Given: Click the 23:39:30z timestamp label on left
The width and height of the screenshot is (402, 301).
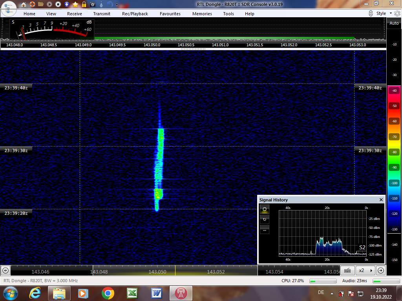Looking at the screenshot, I should pos(16,150).
